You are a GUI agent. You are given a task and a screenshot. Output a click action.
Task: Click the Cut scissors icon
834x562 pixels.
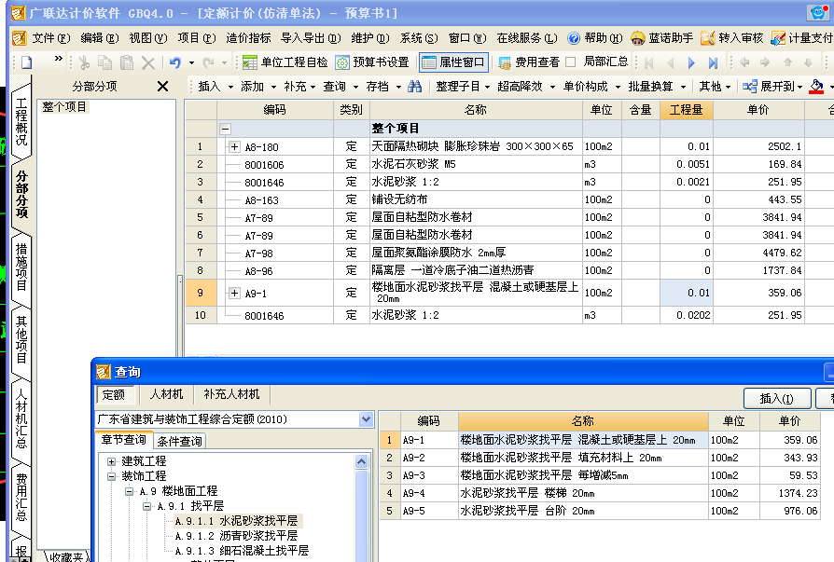pos(84,62)
